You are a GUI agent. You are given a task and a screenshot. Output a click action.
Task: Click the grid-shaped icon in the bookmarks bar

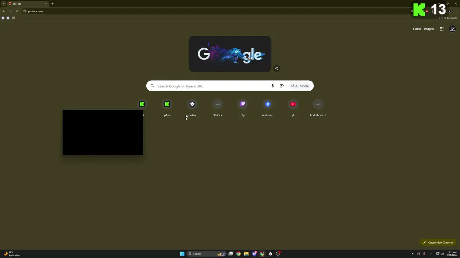point(14,18)
